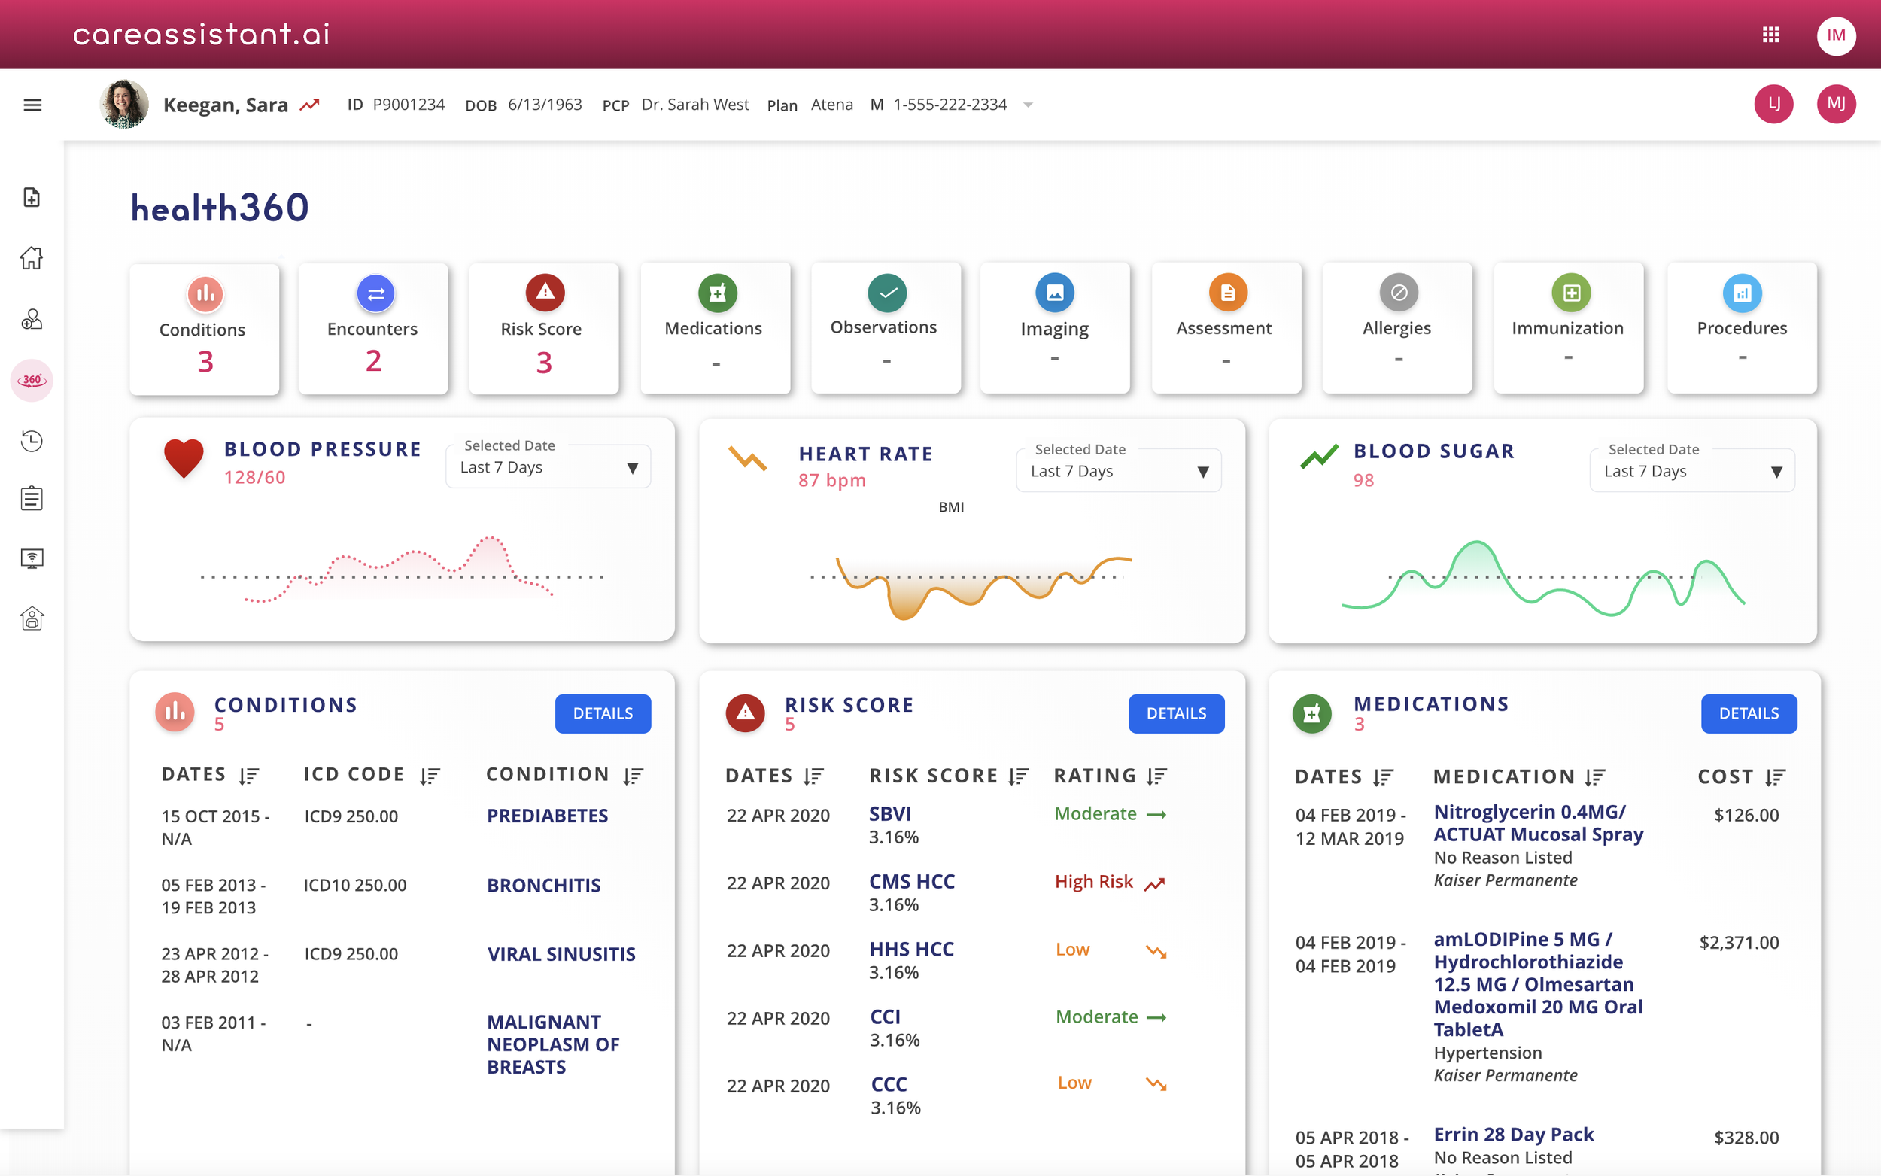1881x1176 pixels.
Task: Click the apps grid icon
Action: pos(1770,35)
